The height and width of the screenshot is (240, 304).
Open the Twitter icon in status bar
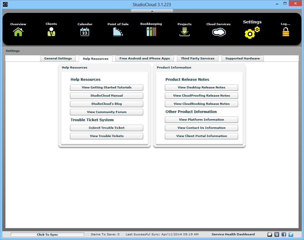click(277, 234)
